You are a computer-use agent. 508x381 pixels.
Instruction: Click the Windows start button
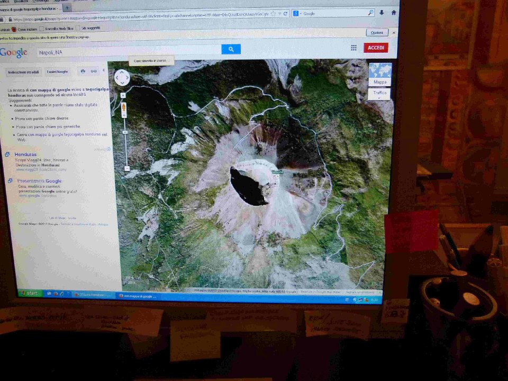30,293
